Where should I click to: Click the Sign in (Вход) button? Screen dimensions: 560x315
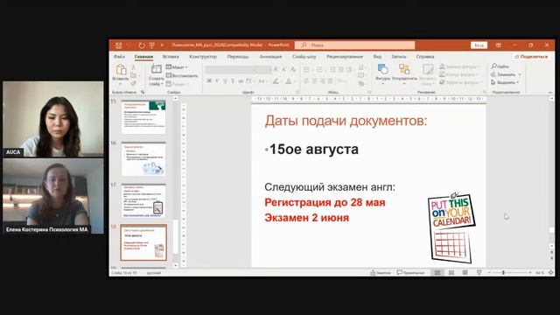pos(479,45)
